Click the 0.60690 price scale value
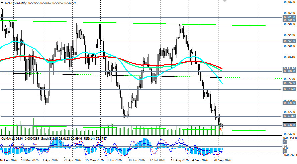The height and width of the screenshot is (164, 297). tap(289, 2)
